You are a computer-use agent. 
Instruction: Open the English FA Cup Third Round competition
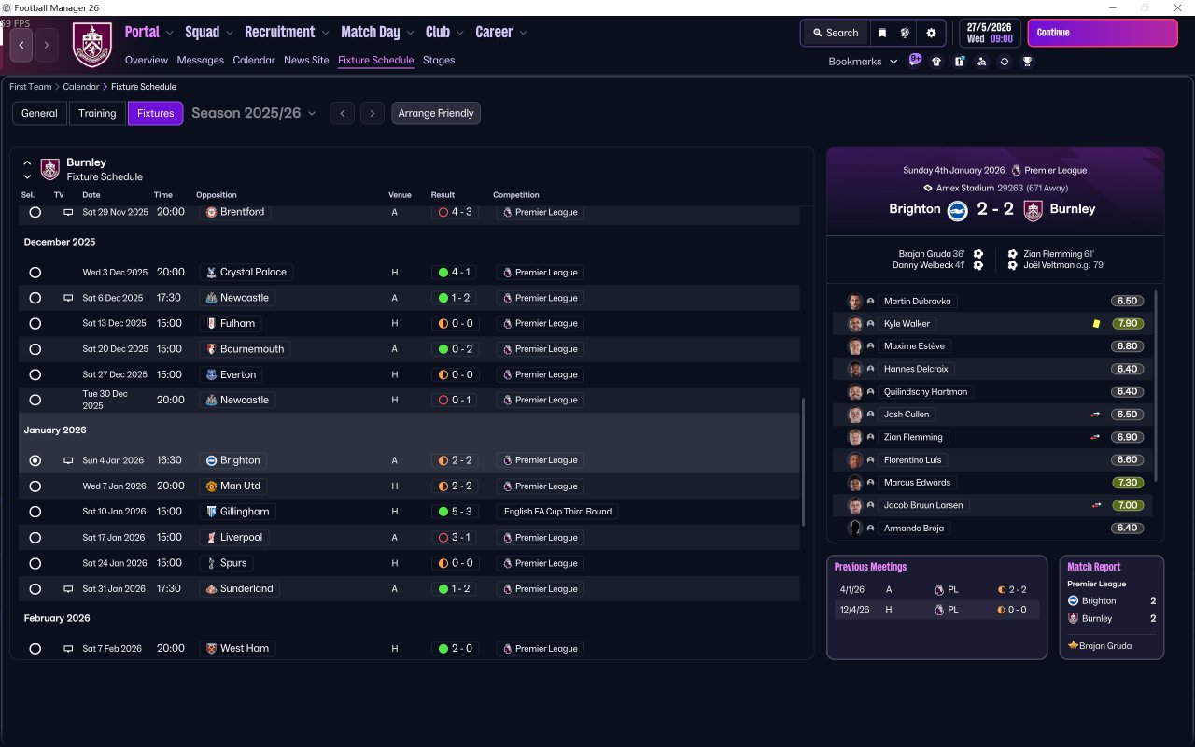click(557, 512)
